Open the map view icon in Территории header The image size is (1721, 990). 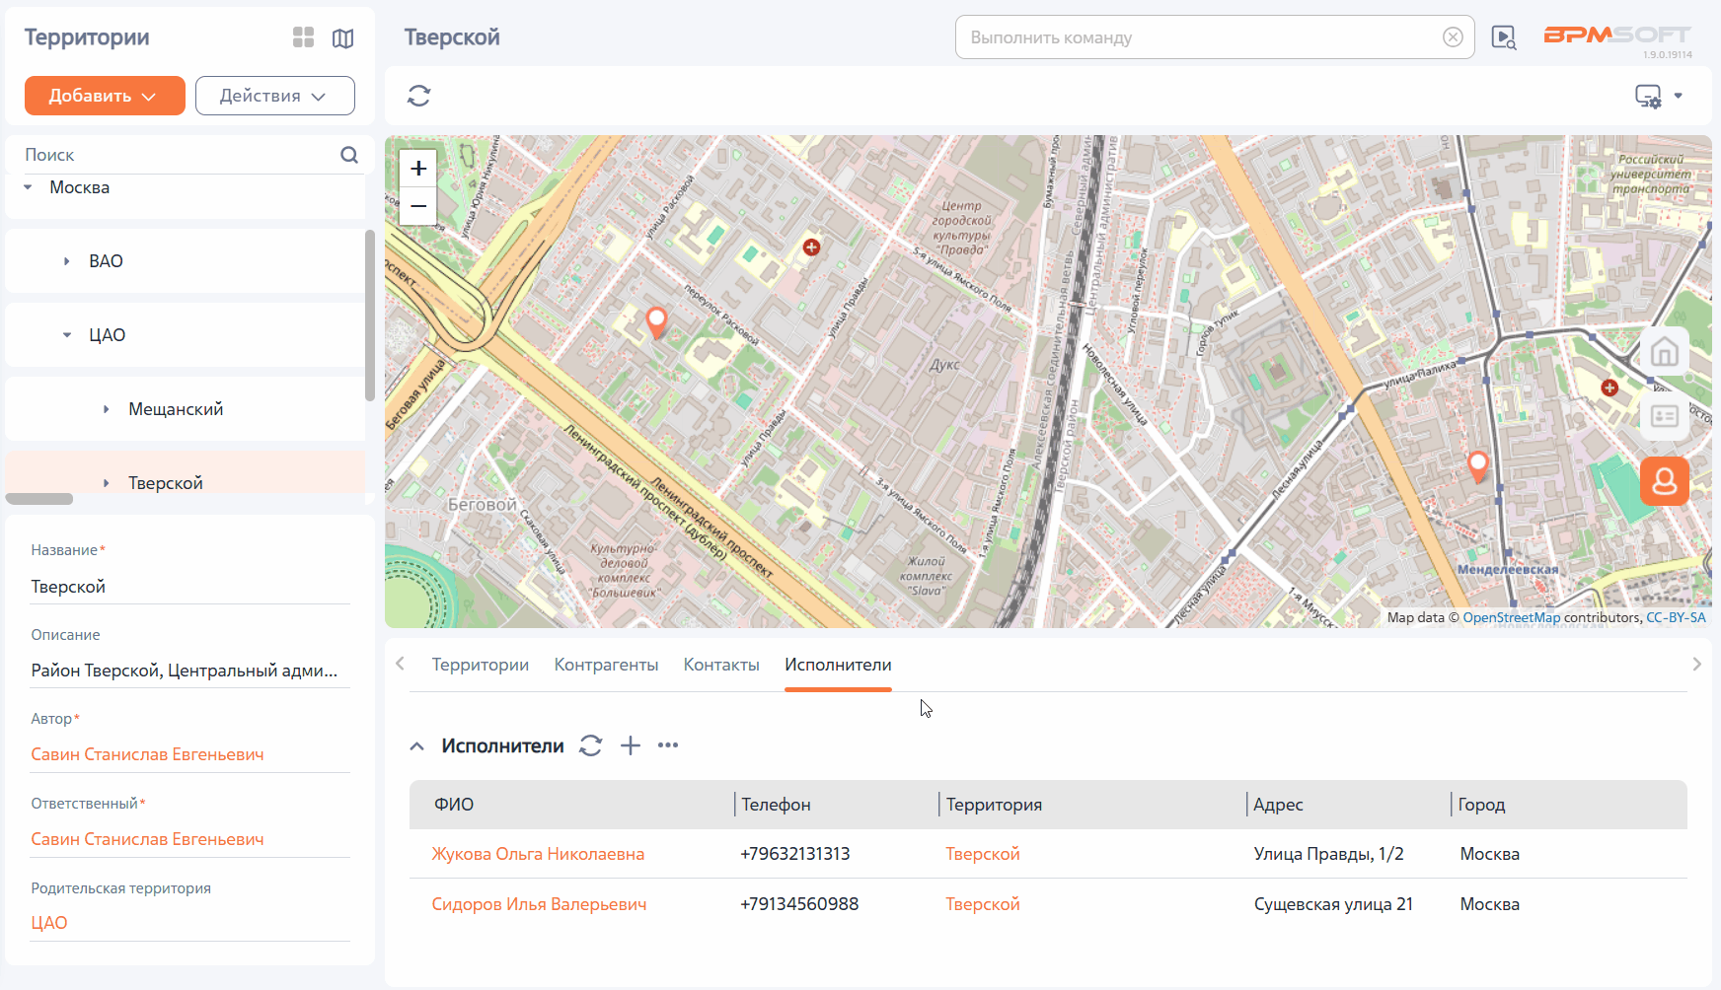click(x=342, y=37)
